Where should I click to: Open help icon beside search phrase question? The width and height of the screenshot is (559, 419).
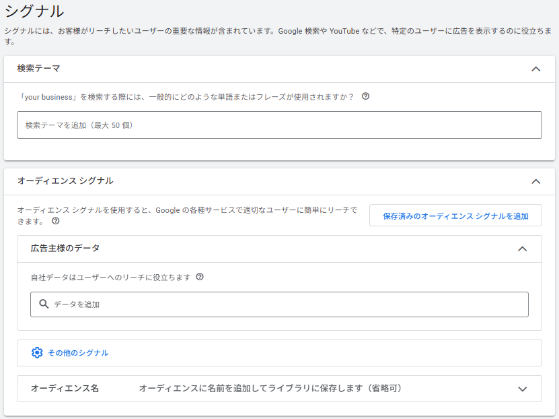(365, 96)
